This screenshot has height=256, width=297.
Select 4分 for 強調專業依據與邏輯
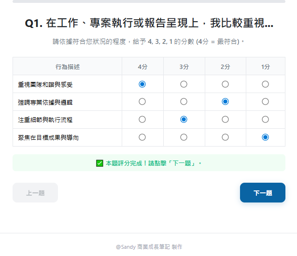142,102
